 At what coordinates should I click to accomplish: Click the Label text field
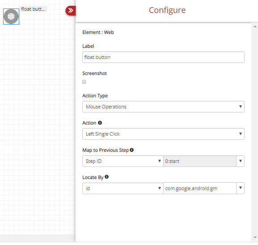(163, 57)
